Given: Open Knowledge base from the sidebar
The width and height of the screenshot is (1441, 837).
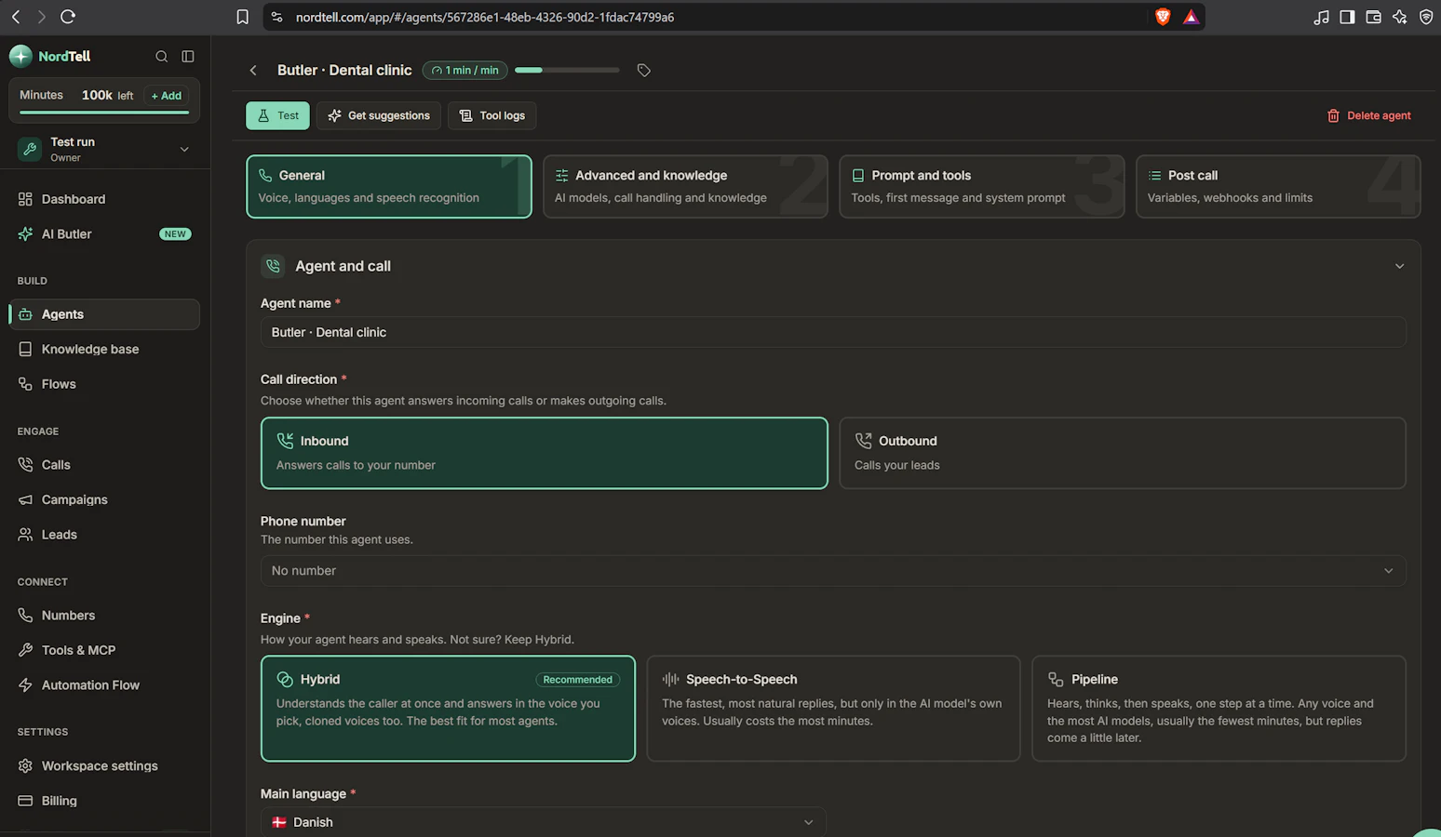Looking at the screenshot, I should [x=104, y=350].
